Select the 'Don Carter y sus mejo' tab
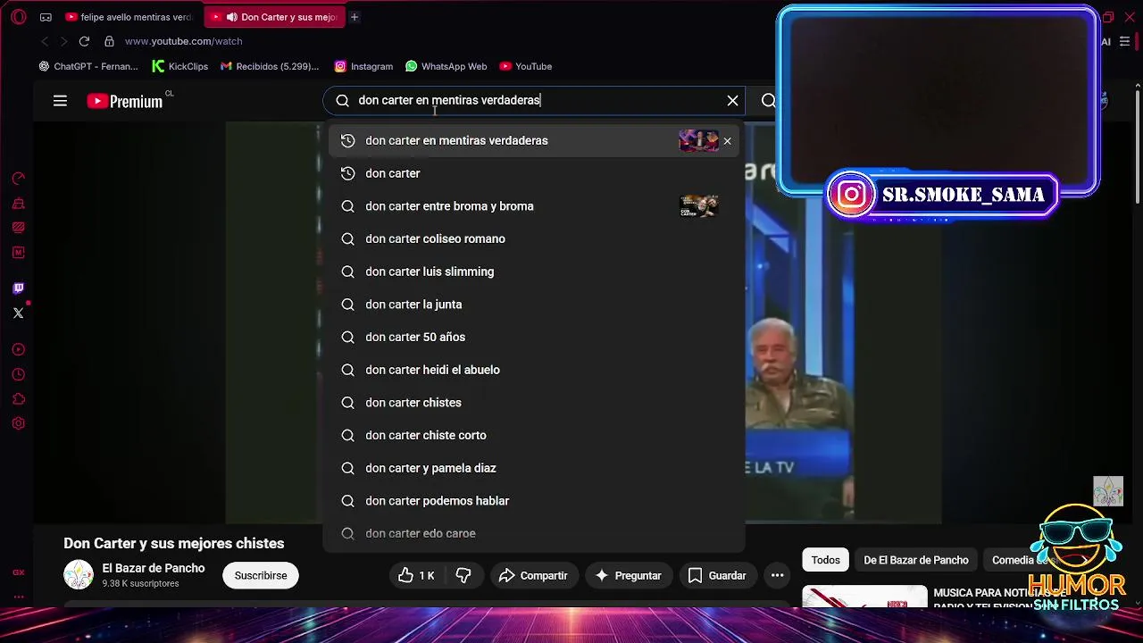Image resolution: width=1143 pixels, height=643 pixels. [x=273, y=17]
